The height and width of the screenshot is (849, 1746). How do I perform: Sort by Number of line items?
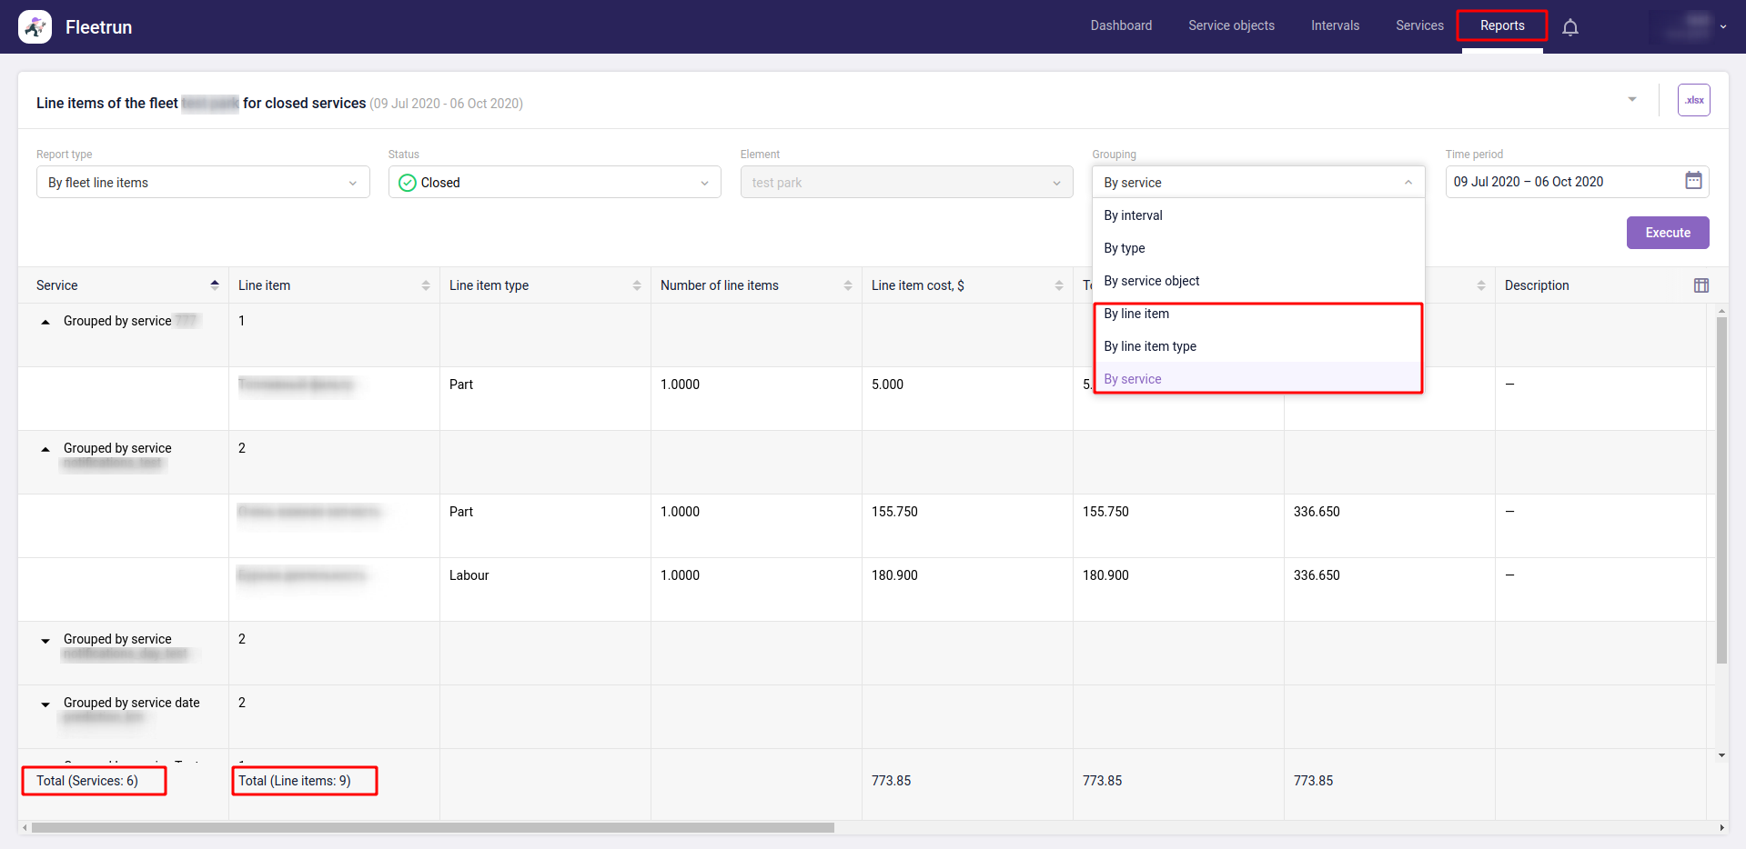point(847,285)
